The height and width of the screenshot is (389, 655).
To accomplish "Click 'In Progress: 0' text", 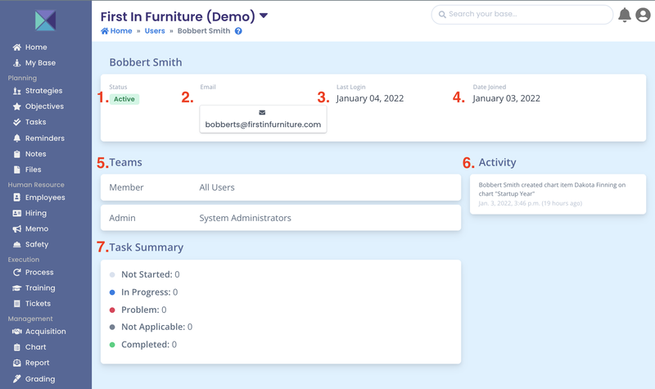I will (x=150, y=292).
